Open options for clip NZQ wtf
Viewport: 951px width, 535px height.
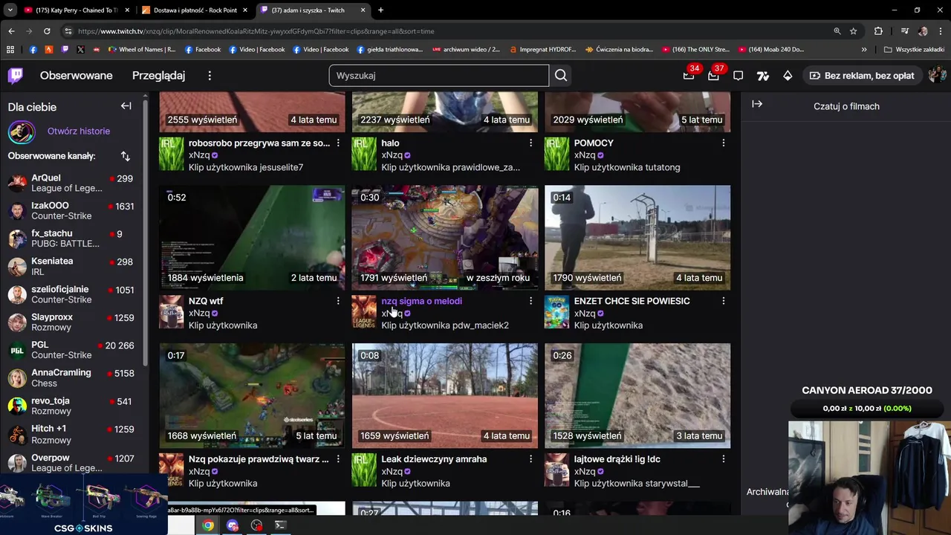coord(338,301)
